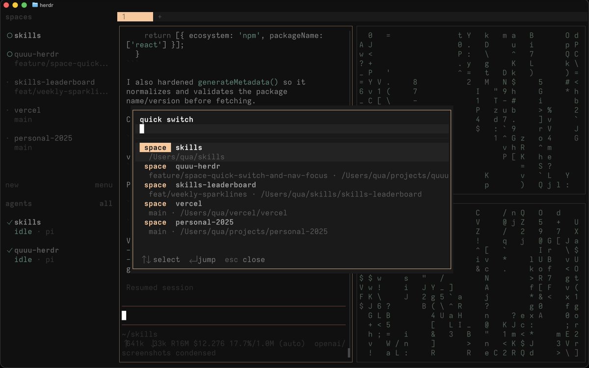
Task: Click the circle status icon beside skills
Action: coord(9,35)
